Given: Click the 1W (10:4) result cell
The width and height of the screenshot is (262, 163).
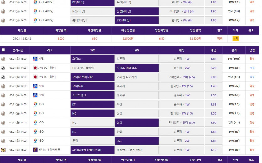Looking at the screenshot, I should [234, 59].
